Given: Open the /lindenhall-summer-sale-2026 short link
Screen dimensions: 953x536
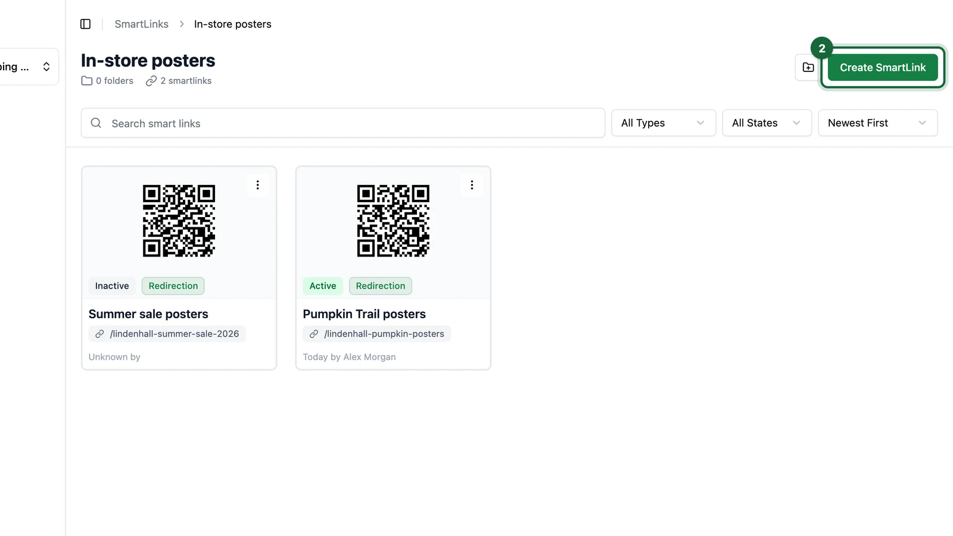Looking at the screenshot, I should click(x=167, y=334).
